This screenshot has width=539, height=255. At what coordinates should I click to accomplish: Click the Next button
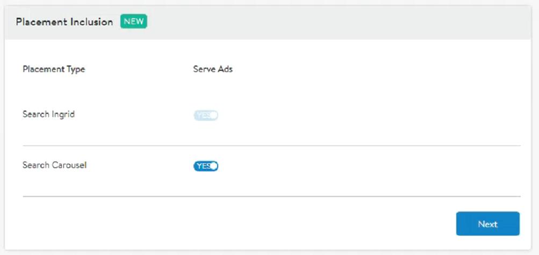point(487,224)
